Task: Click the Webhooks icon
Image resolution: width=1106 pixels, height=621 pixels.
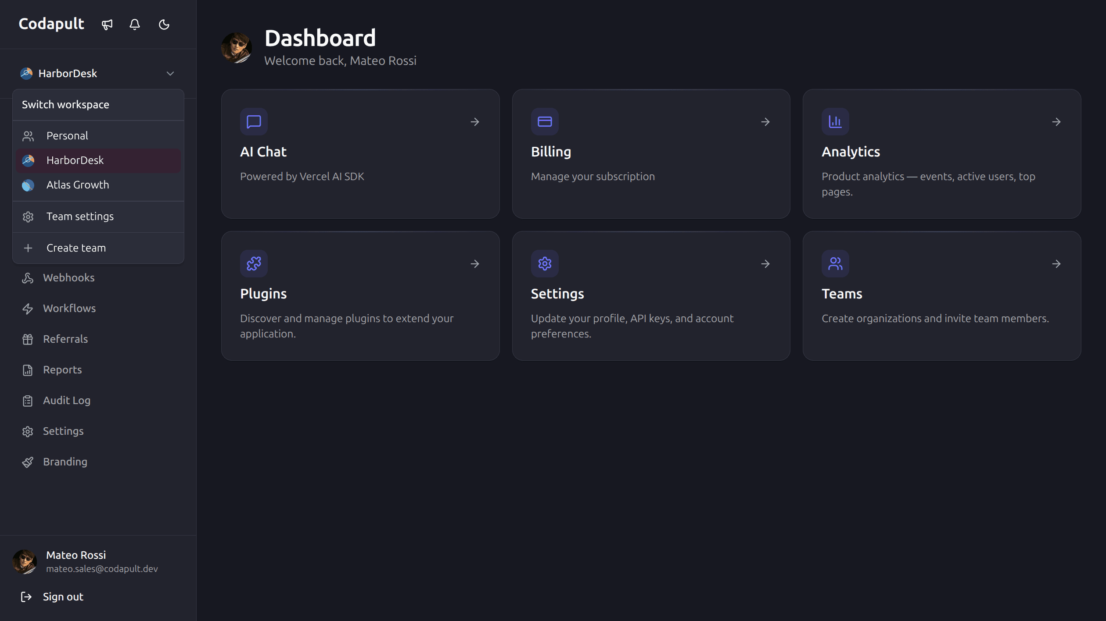Action: 28,278
